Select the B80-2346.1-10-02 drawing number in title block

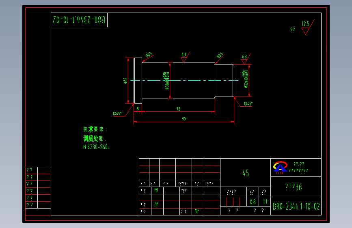click(x=296, y=206)
